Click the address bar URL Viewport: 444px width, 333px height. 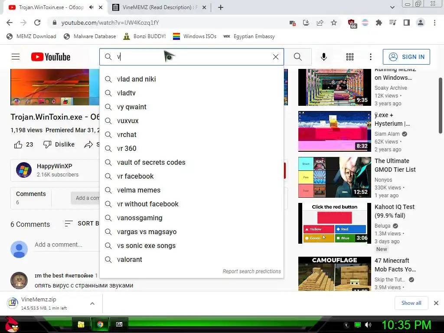[110, 23]
